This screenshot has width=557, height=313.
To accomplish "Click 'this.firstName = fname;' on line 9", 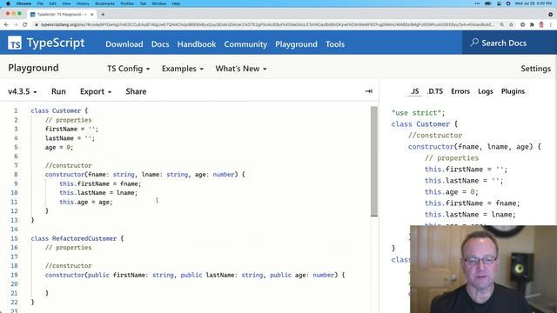I will (x=100, y=183).
